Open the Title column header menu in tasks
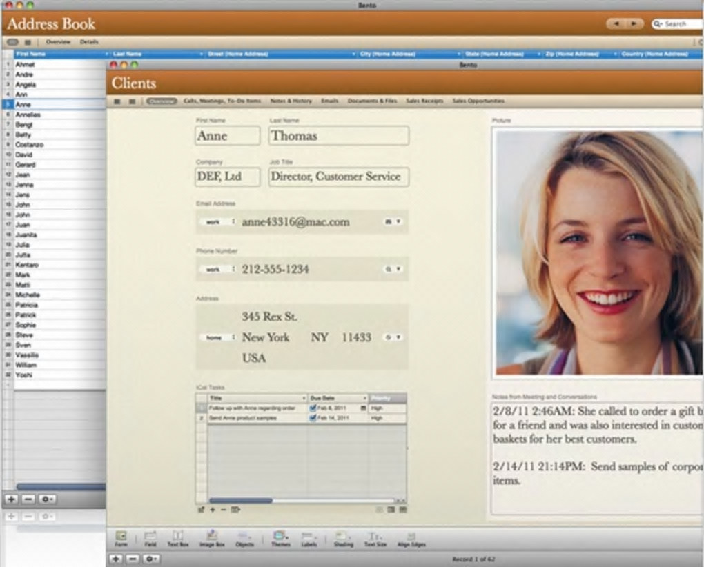 click(304, 398)
